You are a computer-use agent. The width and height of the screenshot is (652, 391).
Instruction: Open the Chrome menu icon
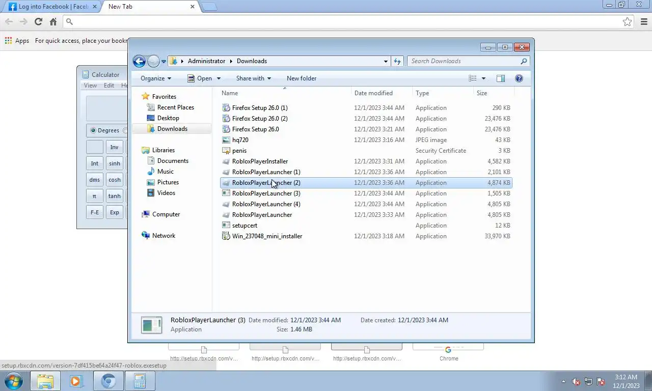pyautogui.click(x=643, y=21)
